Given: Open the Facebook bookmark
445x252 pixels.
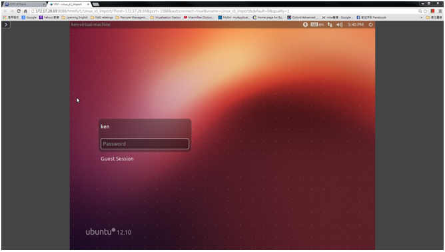Looking at the screenshot, I should click(x=371, y=17).
